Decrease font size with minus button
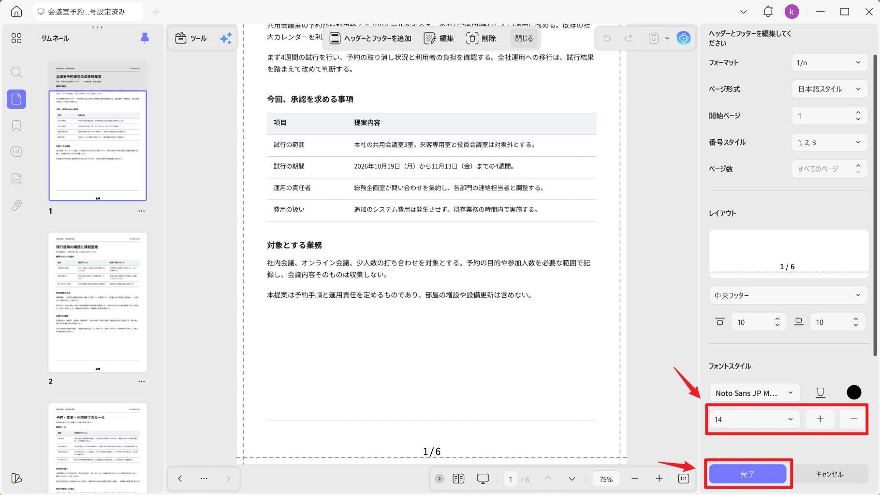880x495 pixels. [x=854, y=419]
